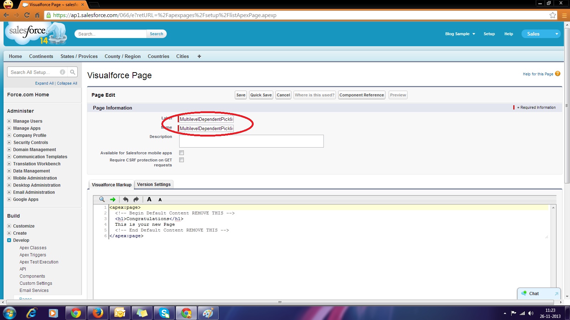Viewport: 570px width, 320px height.
Task: Pop out the Chat panel arrow icon
Action: click(x=556, y=294)
